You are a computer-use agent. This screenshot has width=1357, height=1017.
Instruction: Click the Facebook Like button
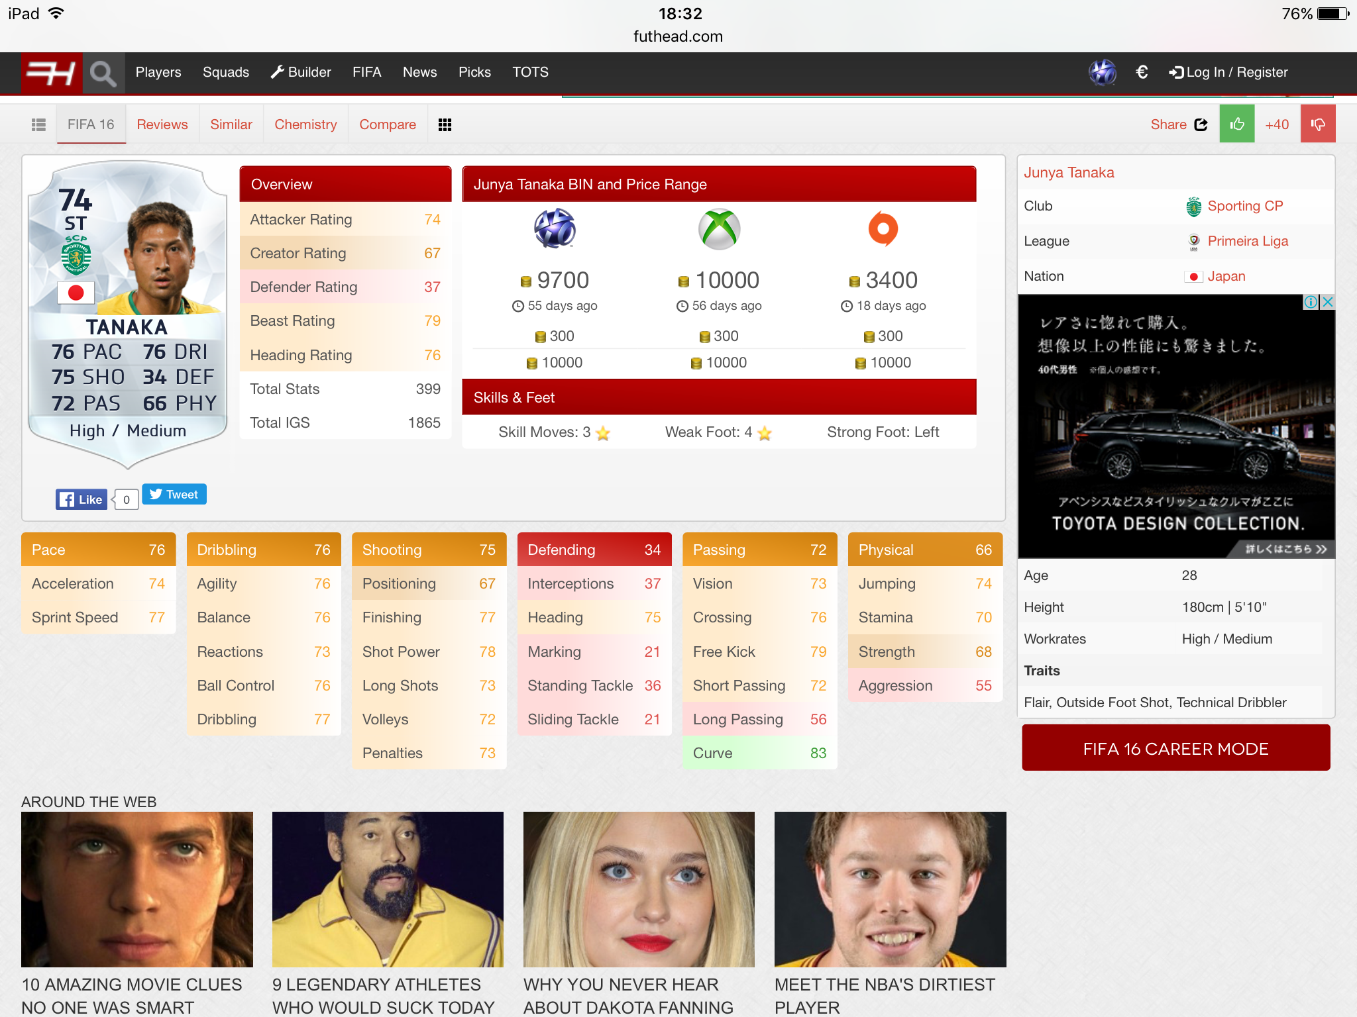(81, 499)
